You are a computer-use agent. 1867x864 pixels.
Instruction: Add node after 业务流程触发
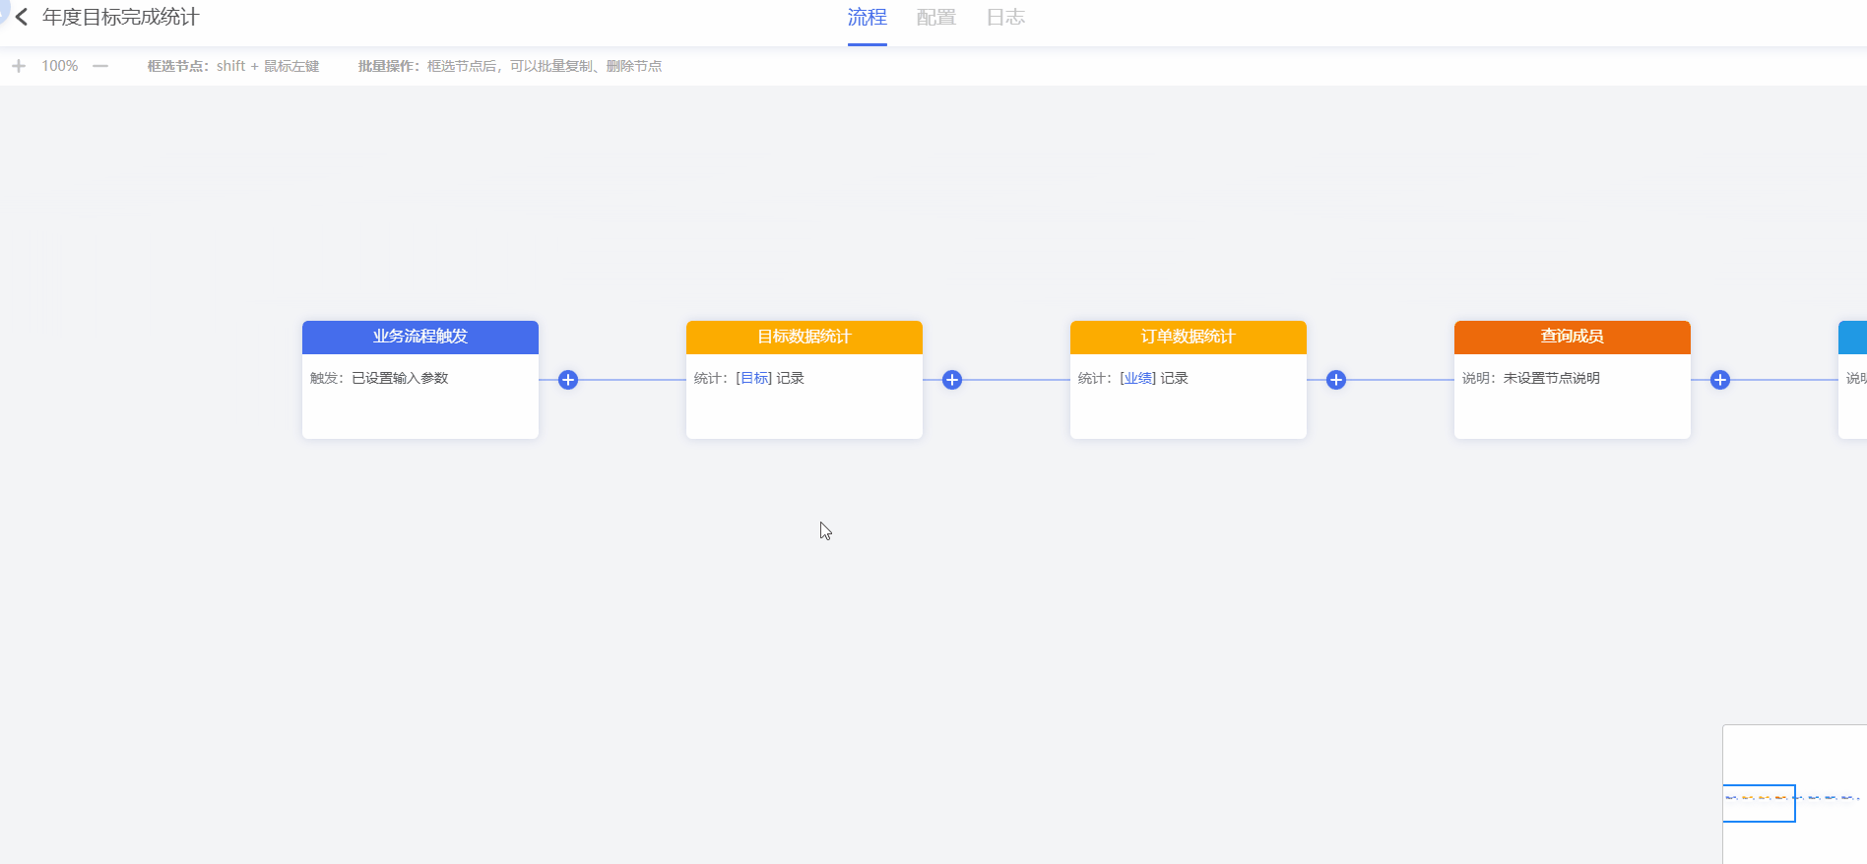pos(568,380)
